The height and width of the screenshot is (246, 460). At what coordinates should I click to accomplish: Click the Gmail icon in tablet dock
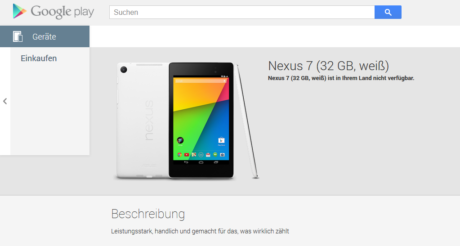208,155
